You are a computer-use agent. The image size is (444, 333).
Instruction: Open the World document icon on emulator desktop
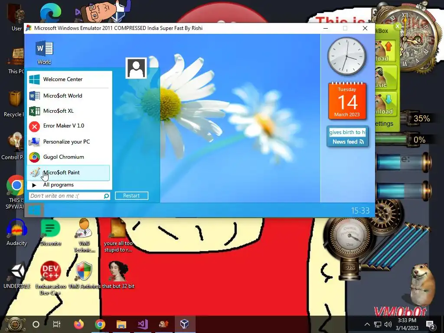(x=44, y=52)
